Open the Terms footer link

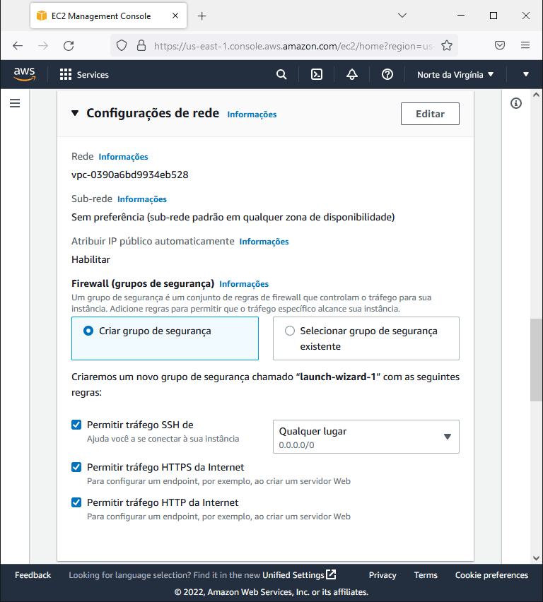(x=426, y=574)
